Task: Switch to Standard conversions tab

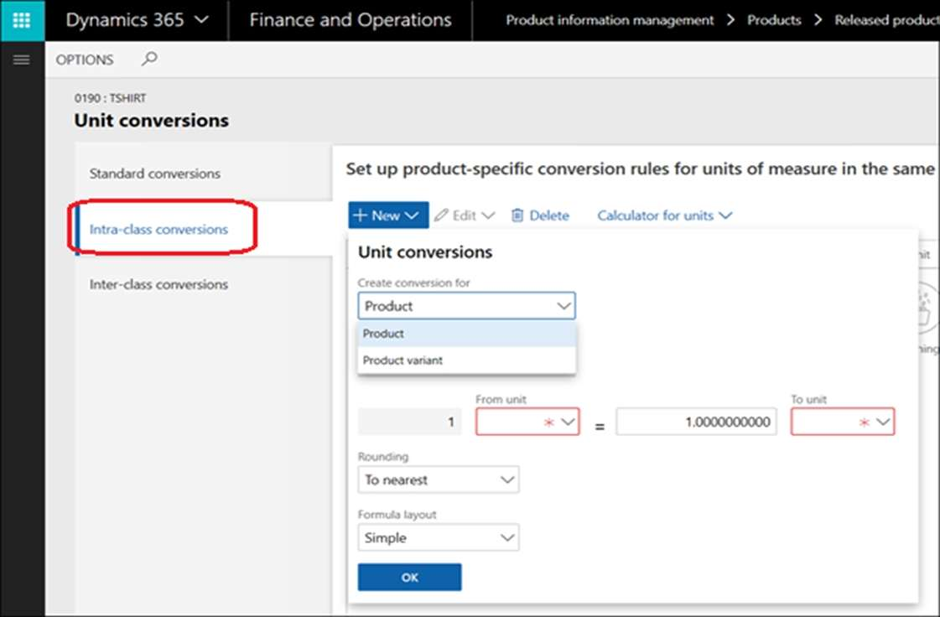Action: [155, 174]
